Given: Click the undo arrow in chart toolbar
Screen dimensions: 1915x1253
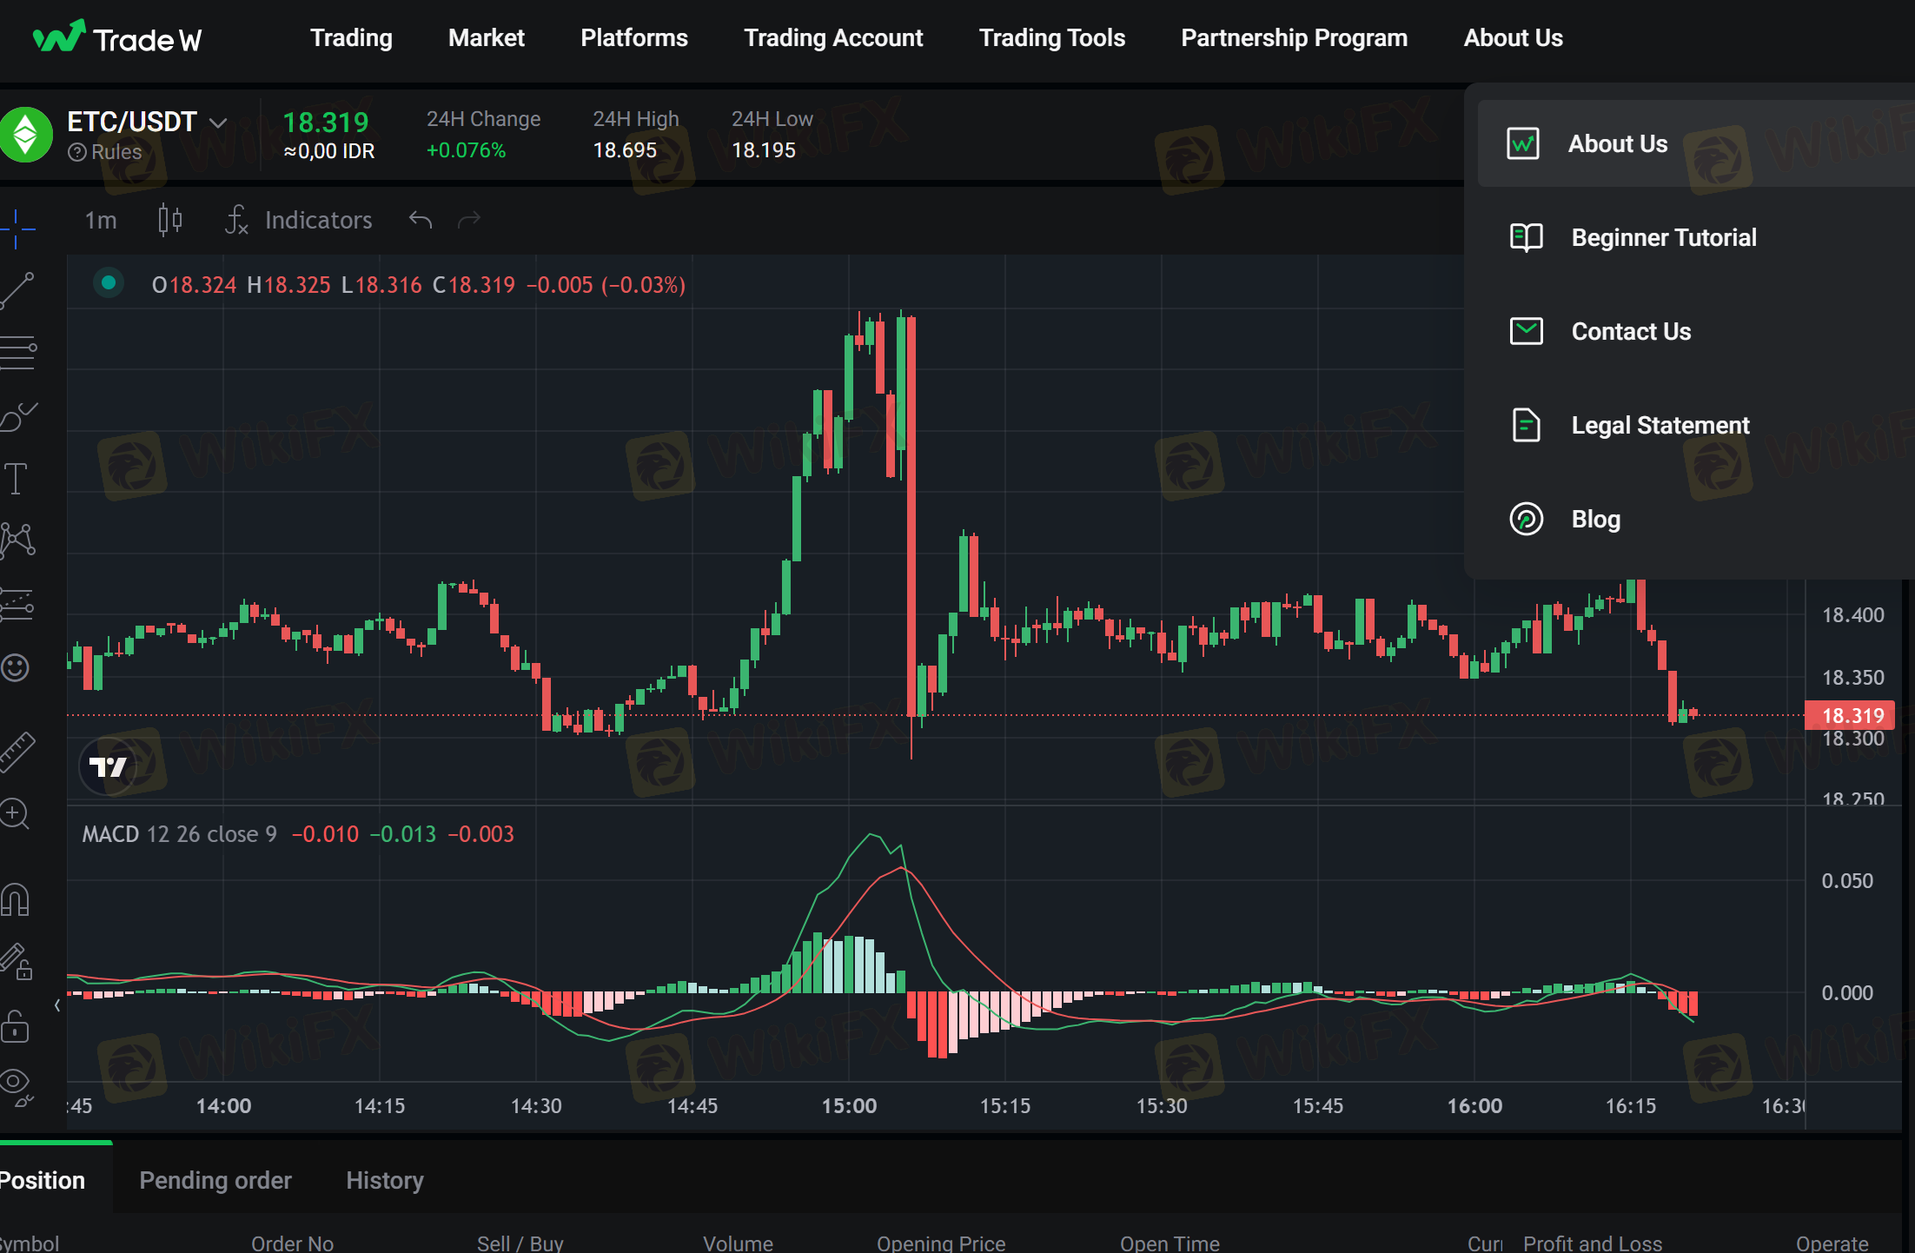Looking at the screenshot, I should coord(421,220).
